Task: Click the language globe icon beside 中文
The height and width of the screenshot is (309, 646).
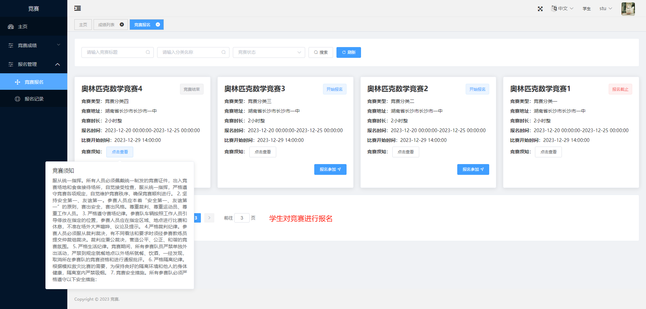Action: [x=553, y=8]
